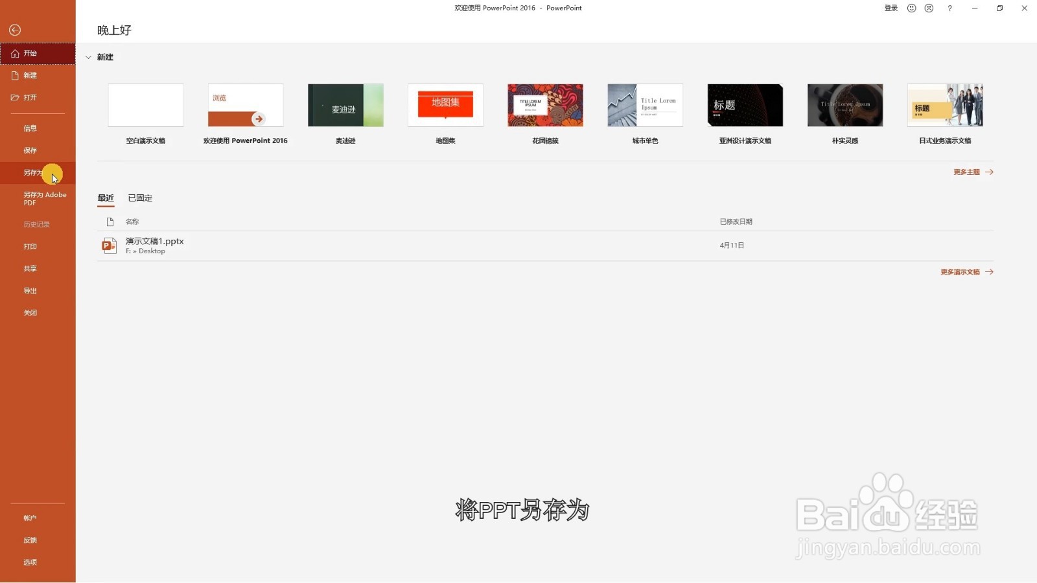This screenshot has height=583, width=1037.
Task: Click the 4月11日 modified date
Action: [x=732, y=246]
